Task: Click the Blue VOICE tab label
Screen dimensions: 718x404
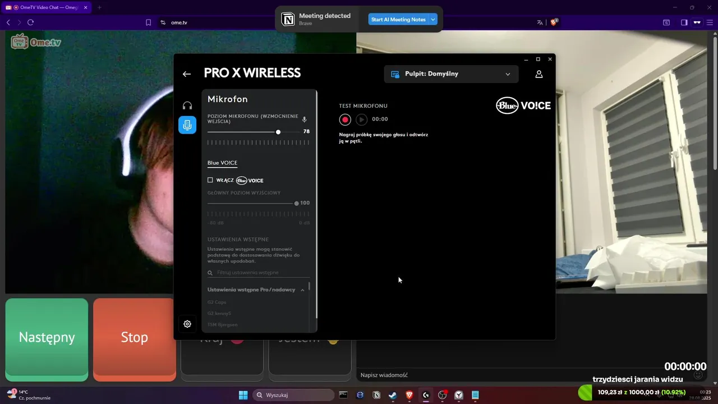Action: 222,163
